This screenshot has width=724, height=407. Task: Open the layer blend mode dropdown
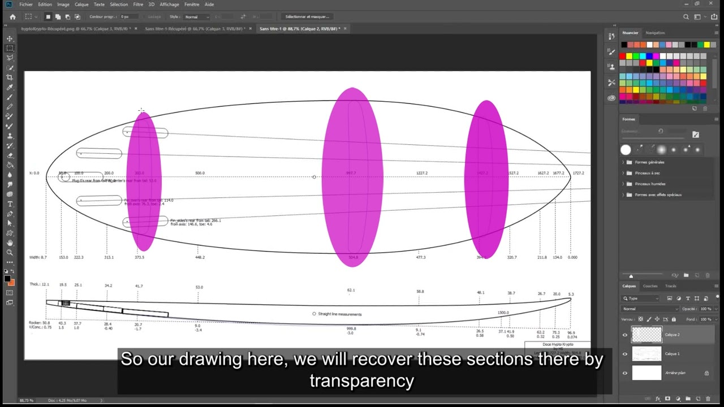click(x=650, y=309)
